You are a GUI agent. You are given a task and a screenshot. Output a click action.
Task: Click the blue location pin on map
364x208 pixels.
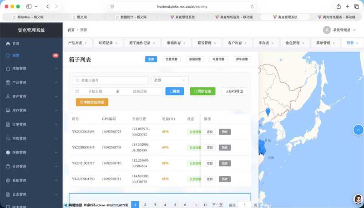[268, 112]
